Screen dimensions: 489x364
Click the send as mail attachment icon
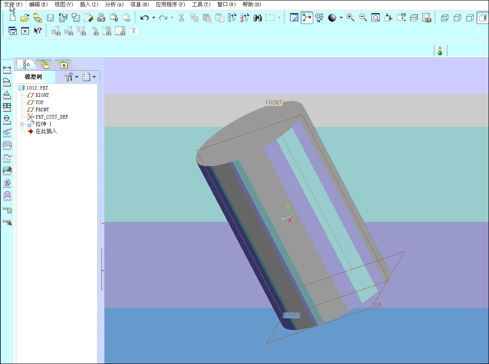113,18
